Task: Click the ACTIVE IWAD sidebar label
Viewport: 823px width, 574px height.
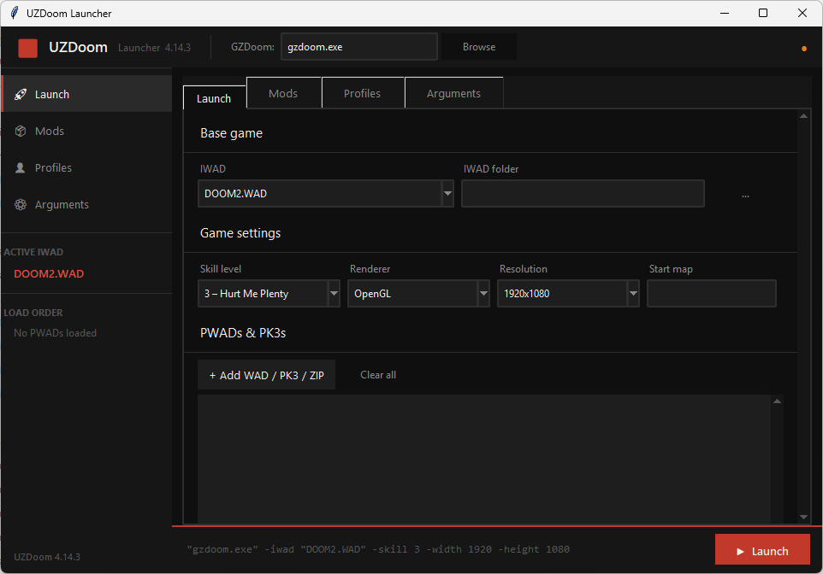Action: point(33,252)
